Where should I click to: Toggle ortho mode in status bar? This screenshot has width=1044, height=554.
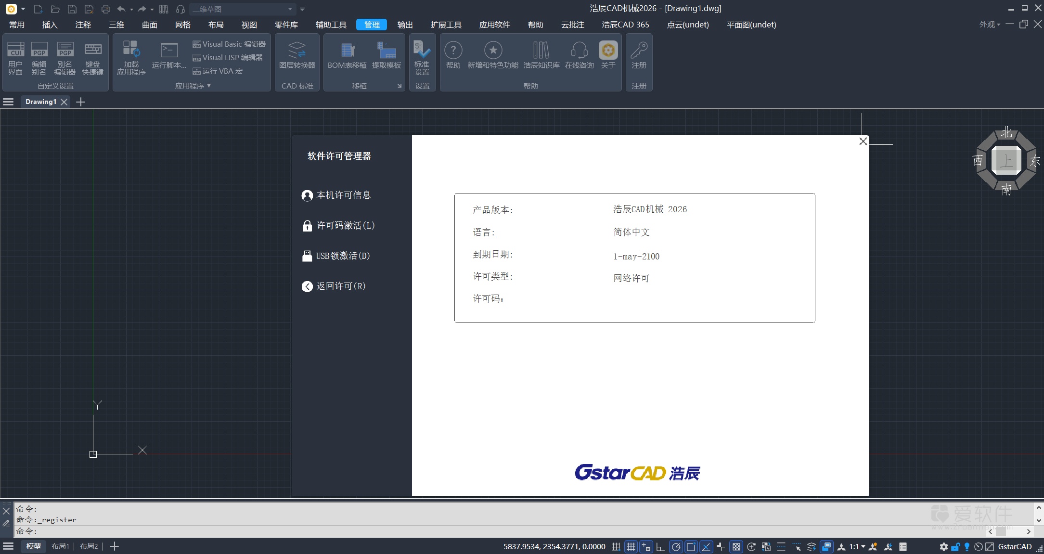[x=660, y=547]
